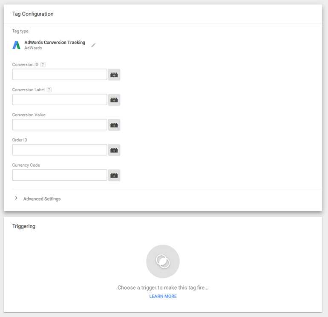
Task: Focus the Conversion ID text box
Action: [x=60, y=75]
